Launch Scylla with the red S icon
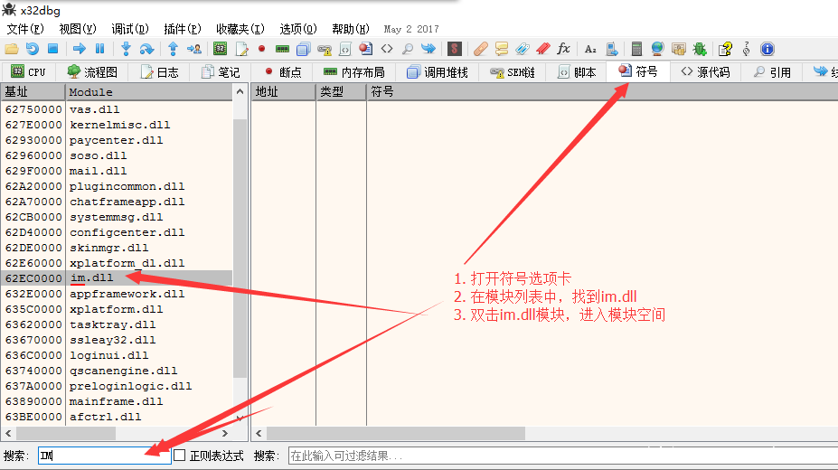838x470 pixels. (x=455, y=49)
